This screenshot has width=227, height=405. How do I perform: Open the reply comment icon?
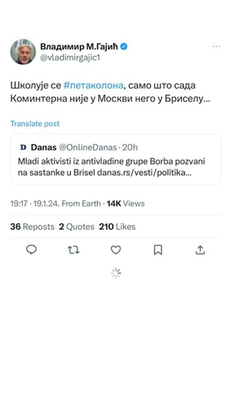coord(31,250)
